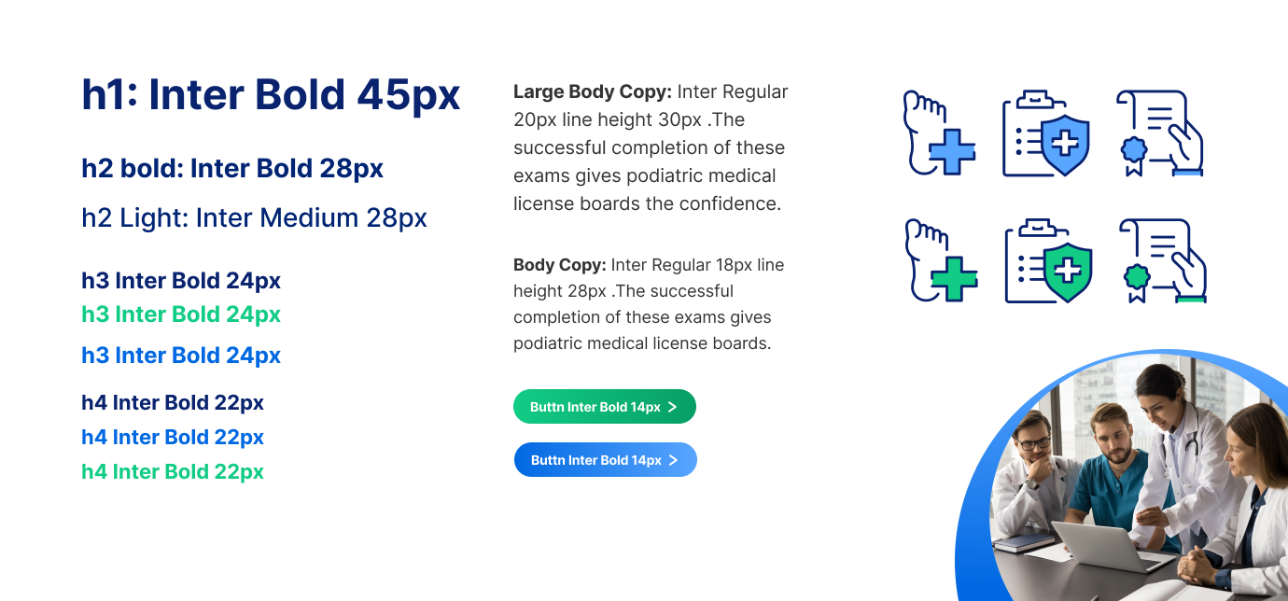Click the green clipboard shield icon

(1047, 261)
